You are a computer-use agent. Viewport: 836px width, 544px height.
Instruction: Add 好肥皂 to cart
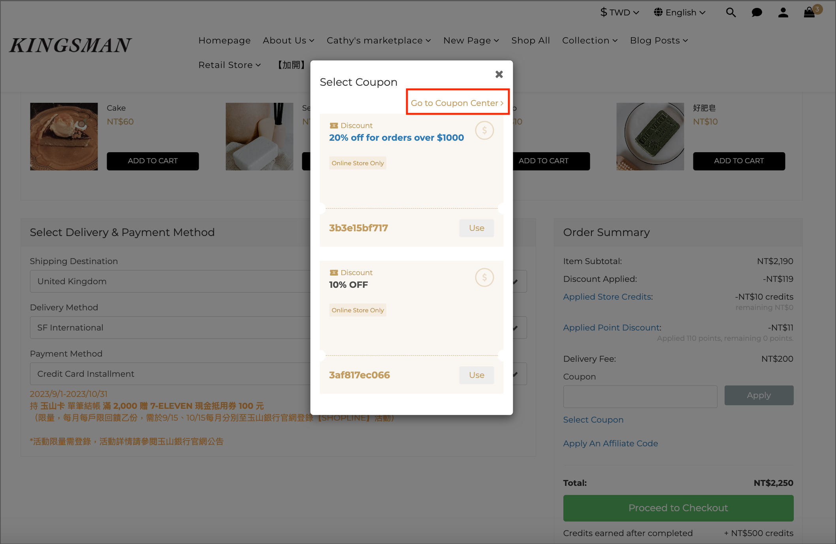(x=739, y=161)
